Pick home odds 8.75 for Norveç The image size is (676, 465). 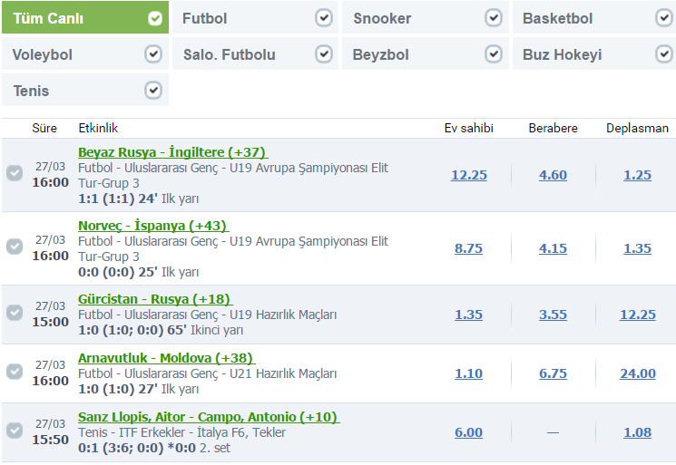point(468,248)
